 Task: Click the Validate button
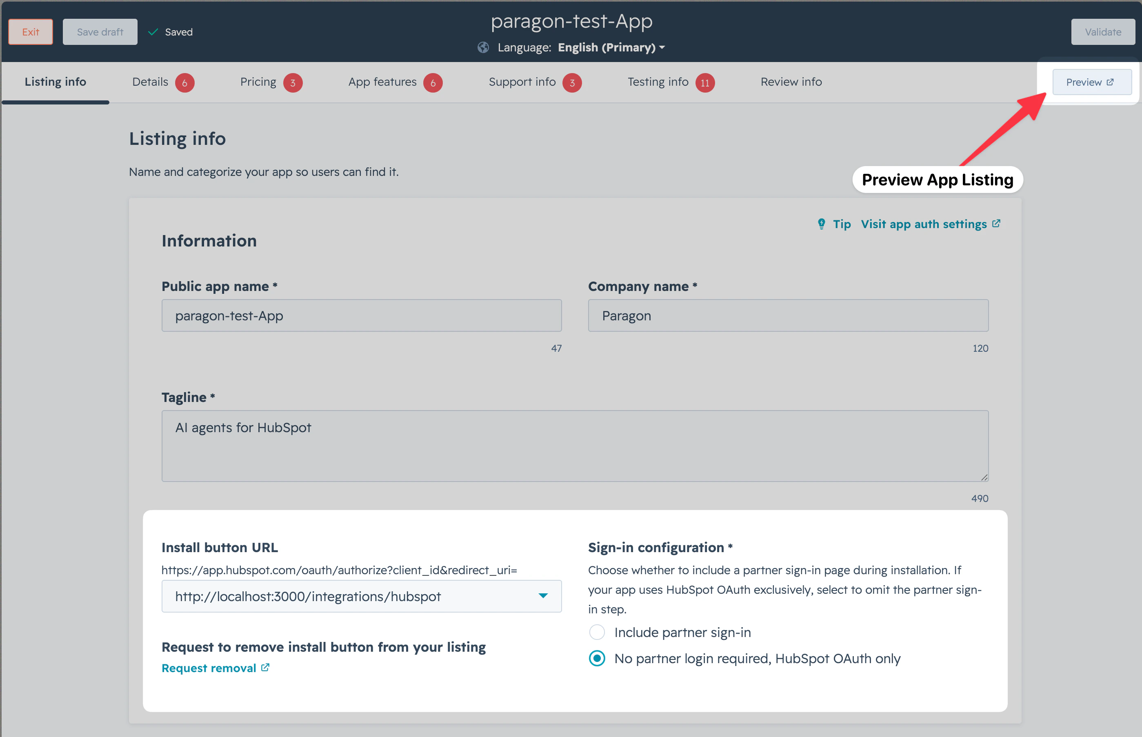(1103, 31)
